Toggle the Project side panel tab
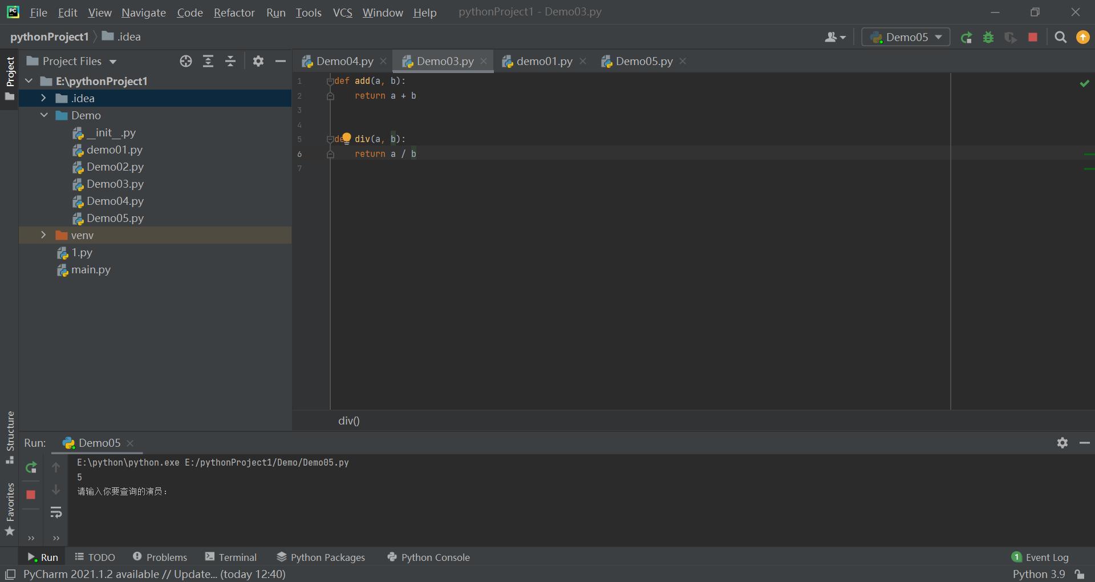Viewport: 1095px width, 582px height. (x=10, y=78)
